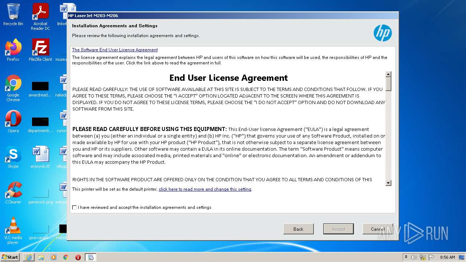Open Google Chrome desktop shortcut
466x262 pixels.
13,88
